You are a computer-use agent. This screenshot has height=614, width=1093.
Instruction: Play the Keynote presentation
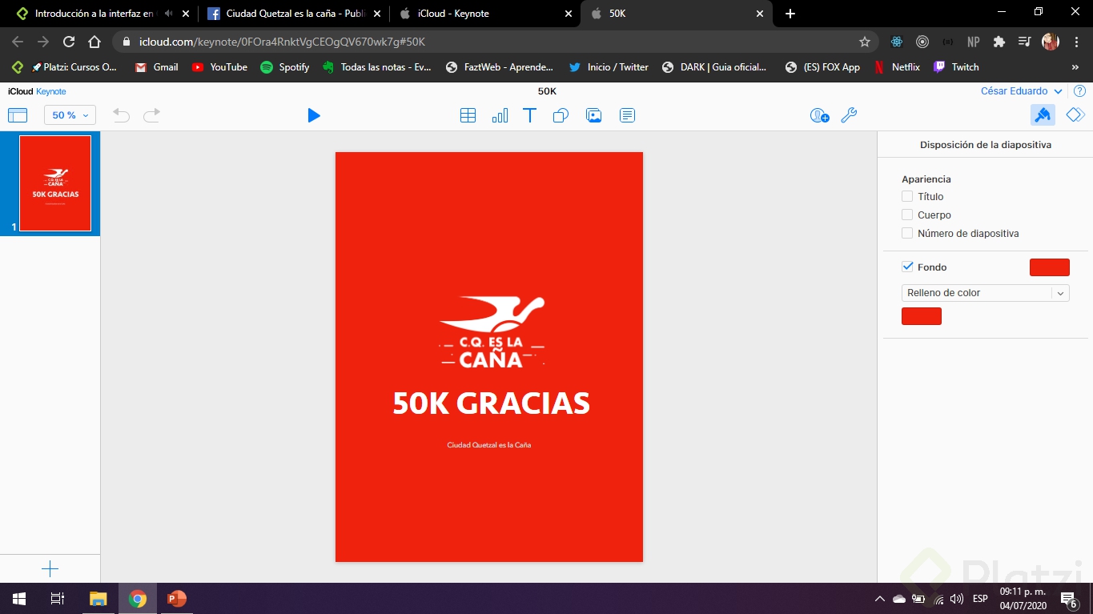[x=314, y=115]
